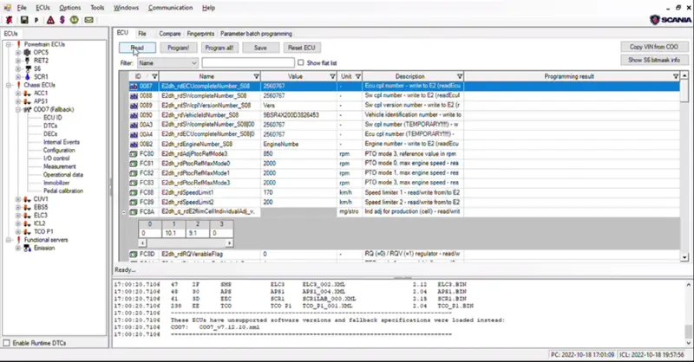Screen dimensions: 694x362
Task: Click the OPC5 gearbox icon in tree
Action: coord(27,52)
